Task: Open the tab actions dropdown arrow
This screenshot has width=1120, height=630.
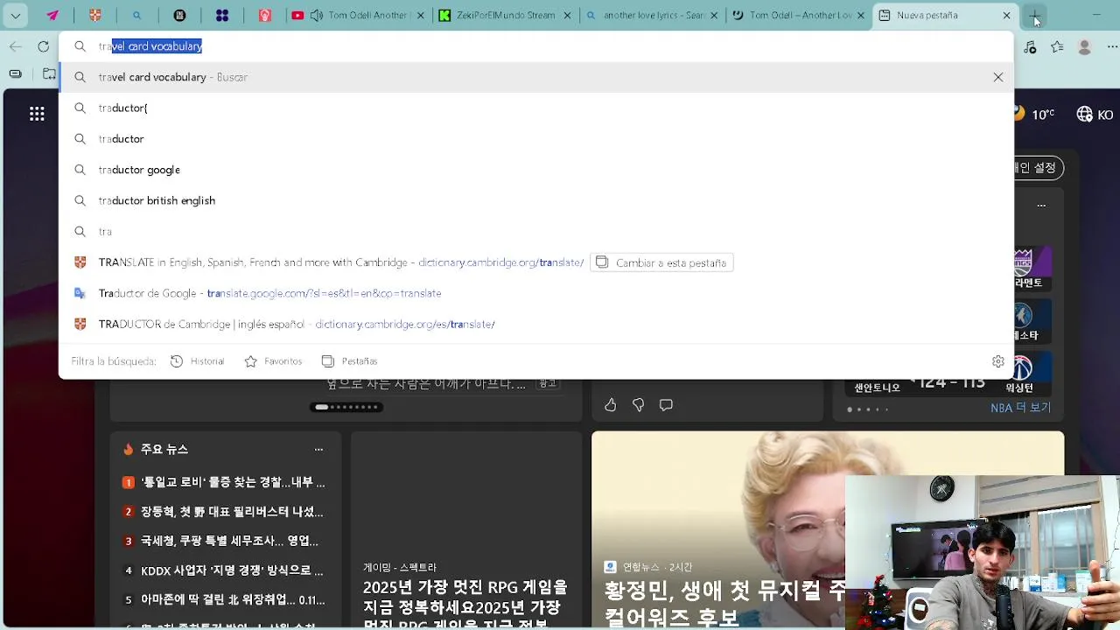Action: point(15,16)
